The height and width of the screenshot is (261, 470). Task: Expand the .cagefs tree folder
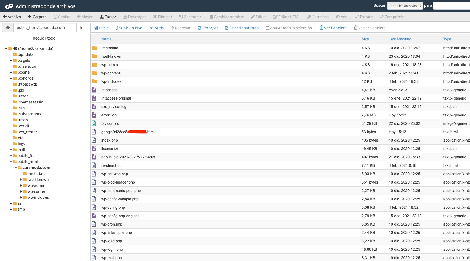pyautogui.click(x=11, y=60)
